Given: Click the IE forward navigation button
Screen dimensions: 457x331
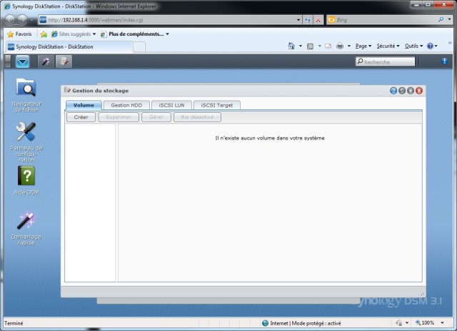Looking at the screenshot, I should click(x=22, y=20).
